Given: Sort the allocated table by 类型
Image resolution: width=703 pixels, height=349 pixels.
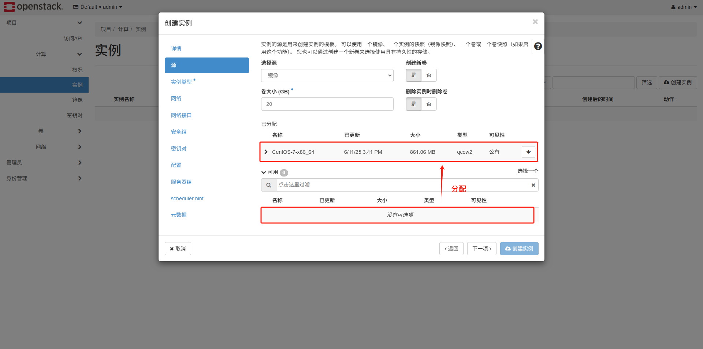Looking at the screenshot, I should click(x=462, y=135).
